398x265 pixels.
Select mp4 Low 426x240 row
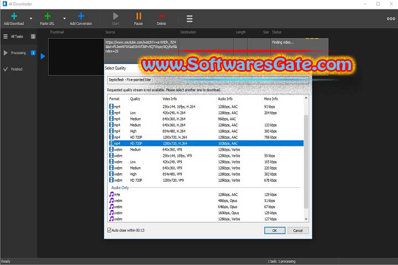pyautogui.click(x=205, y=113)
